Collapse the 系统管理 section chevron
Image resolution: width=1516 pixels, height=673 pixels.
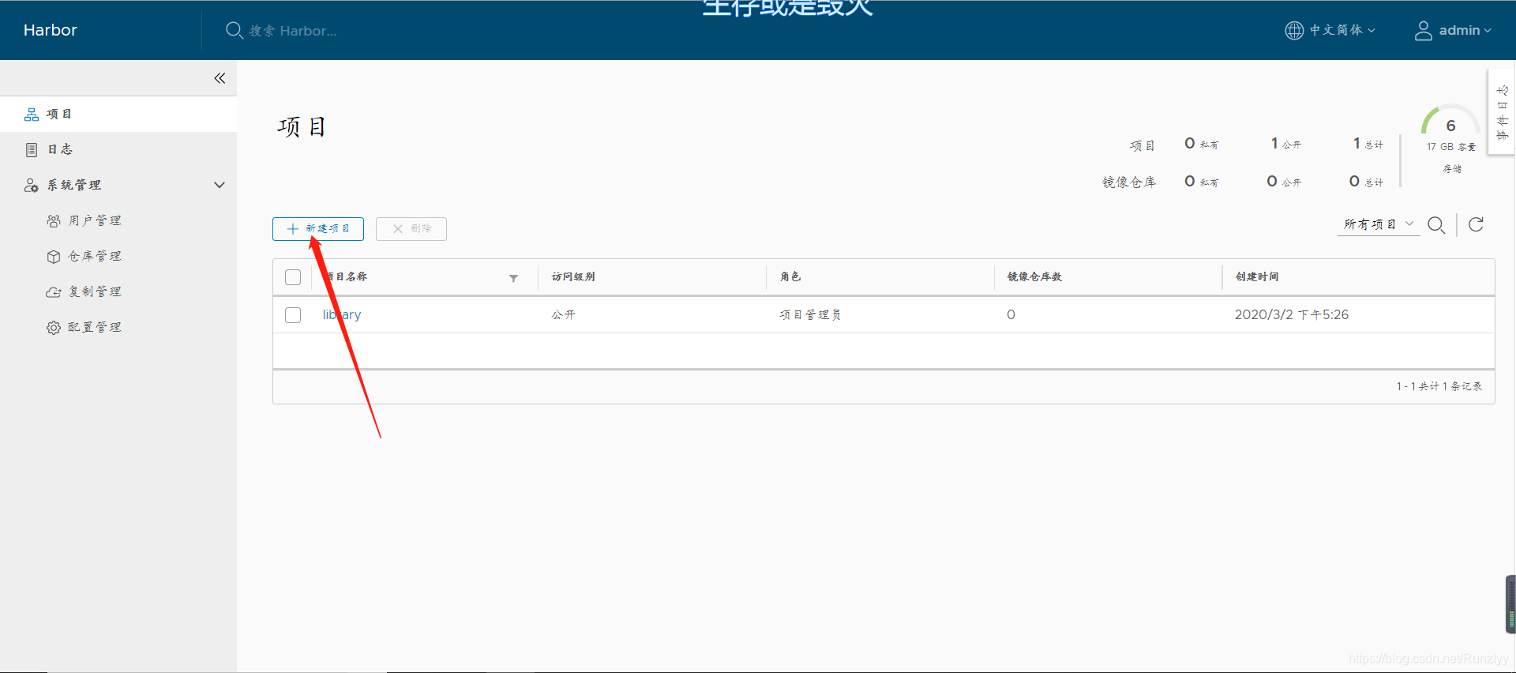pos(220,185)
